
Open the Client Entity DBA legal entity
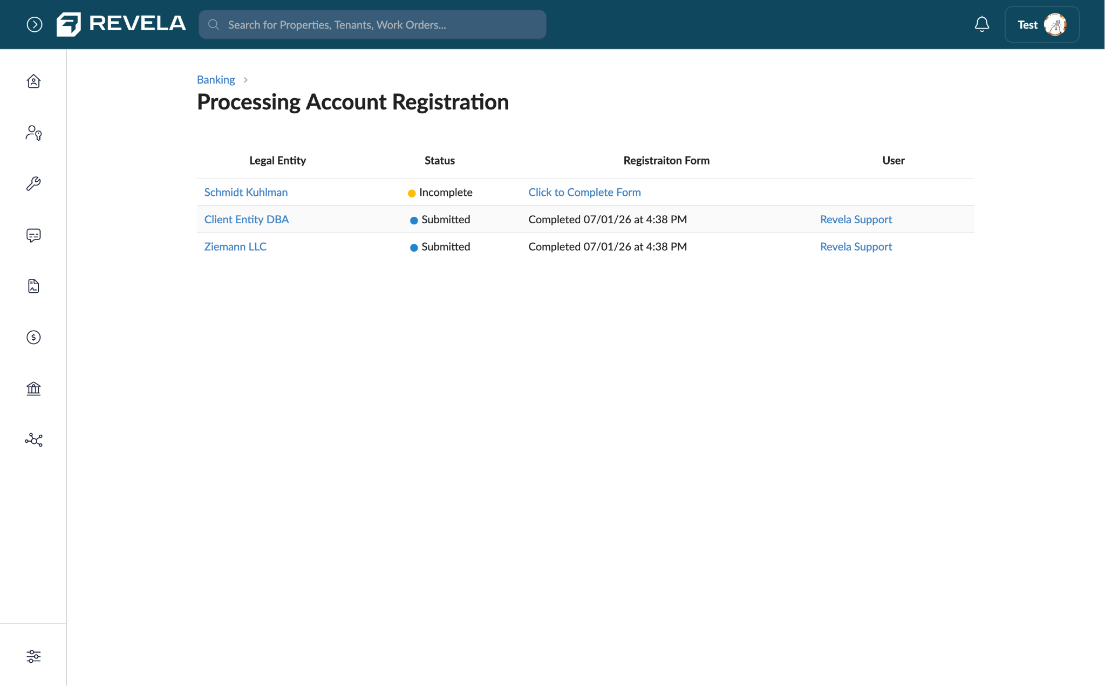coord(247,219)
